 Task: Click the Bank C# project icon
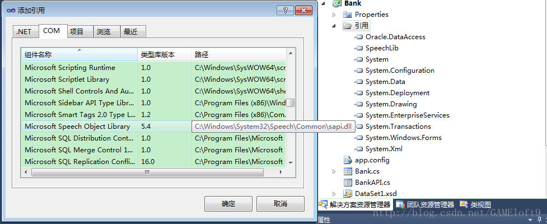tap(336, 3)
